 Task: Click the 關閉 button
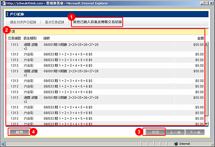coord(19,132)
